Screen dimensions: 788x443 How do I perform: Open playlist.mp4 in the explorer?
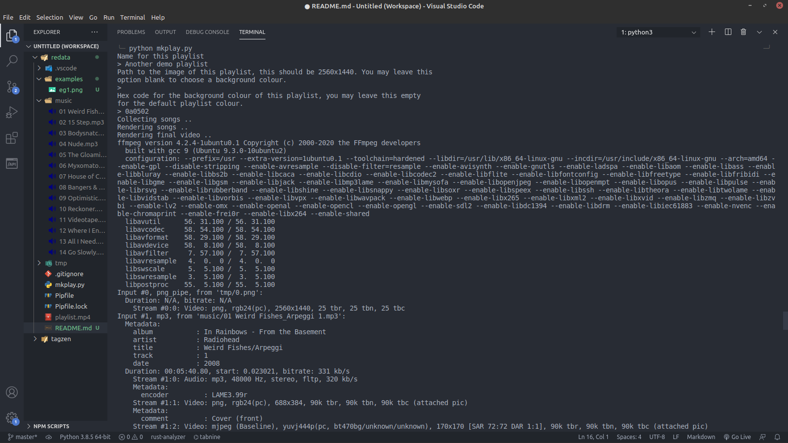point(72,317)
